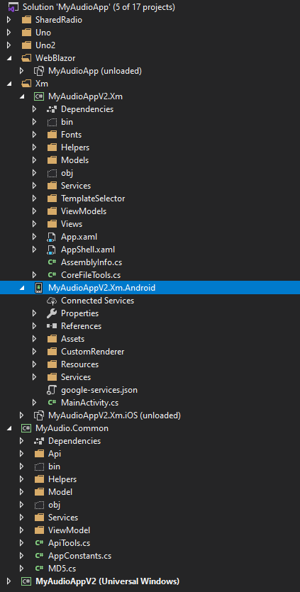Screen dimensions: 300x592
Task: Click the MyAudioAppV2 (Universal Windows) project icon
Action: [x=26, y=581]
